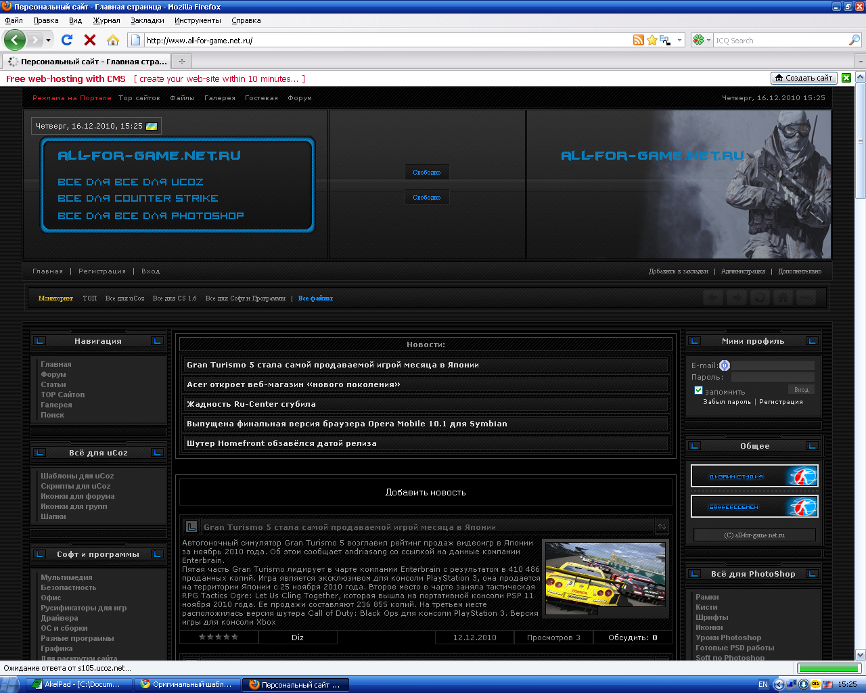Click Добавить новость link

pyautogui.click(x=426, y=493)
